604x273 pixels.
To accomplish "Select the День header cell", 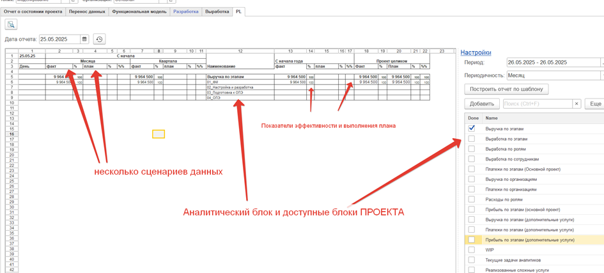I will (32, 66).
